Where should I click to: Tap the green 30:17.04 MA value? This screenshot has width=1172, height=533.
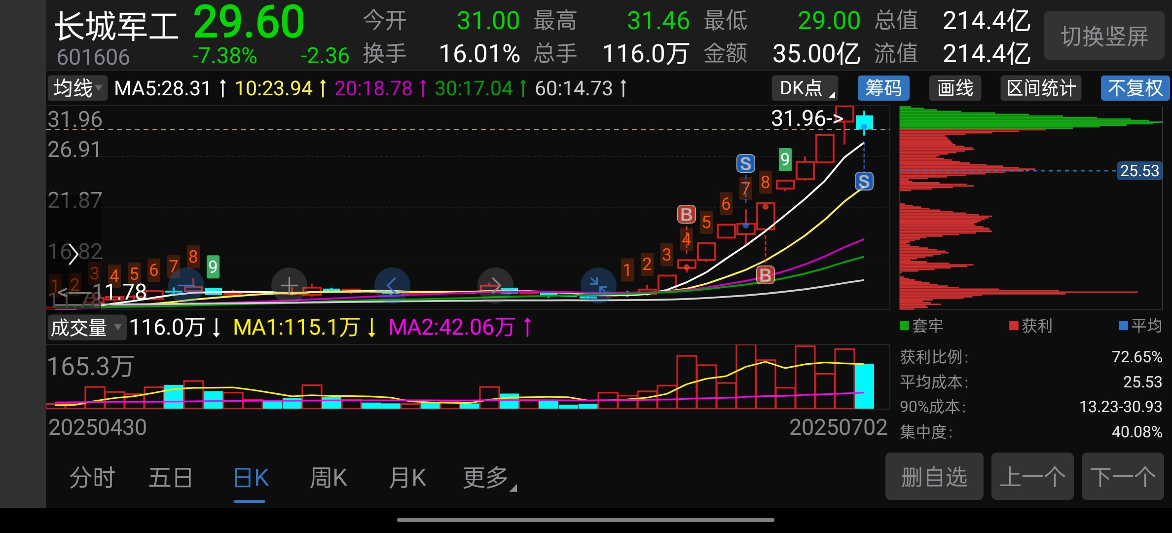point(474,89)
